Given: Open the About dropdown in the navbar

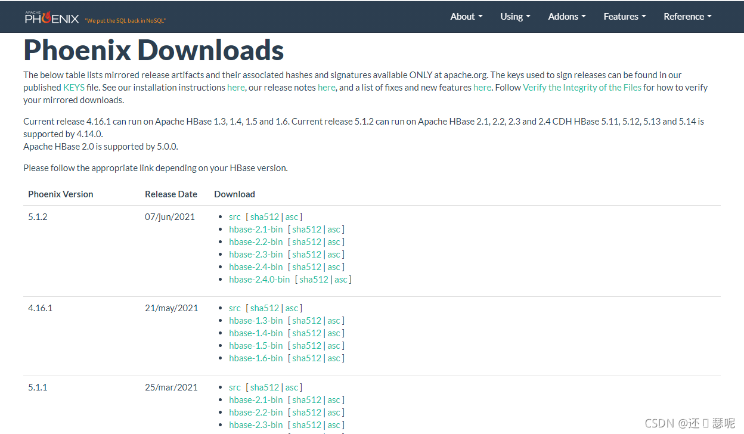Looking at the screenshot, I should [466, 16].
